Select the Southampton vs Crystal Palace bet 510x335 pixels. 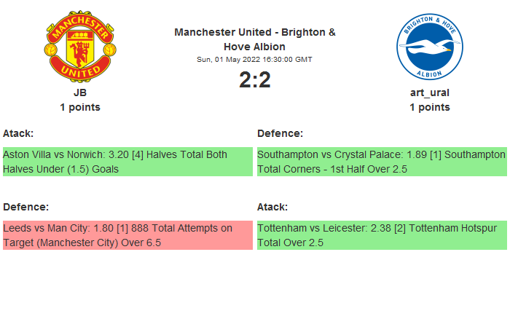[382, 162]
